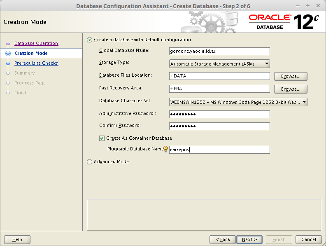Image resolution: width=326 pixels, height=246 pixels.
Task: Select Create a database with default configuration
Action: (x=90, y=40)
